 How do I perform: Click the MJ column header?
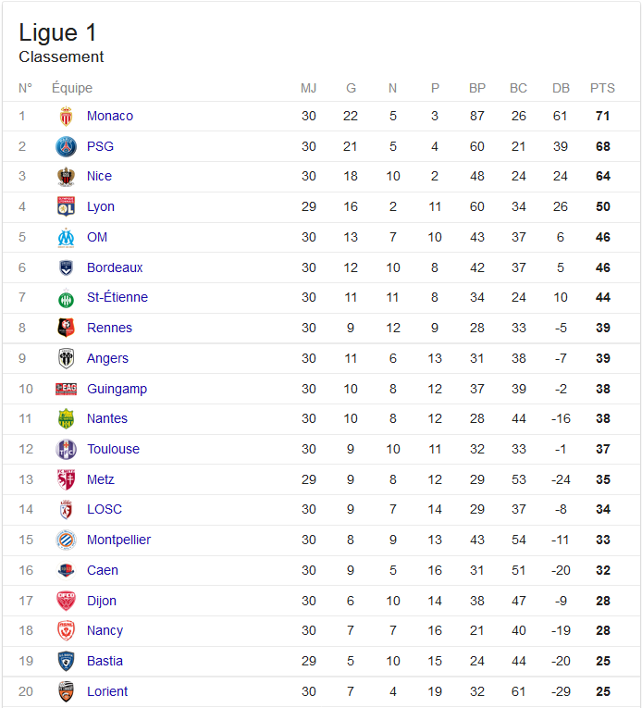(x=308, y=88)
